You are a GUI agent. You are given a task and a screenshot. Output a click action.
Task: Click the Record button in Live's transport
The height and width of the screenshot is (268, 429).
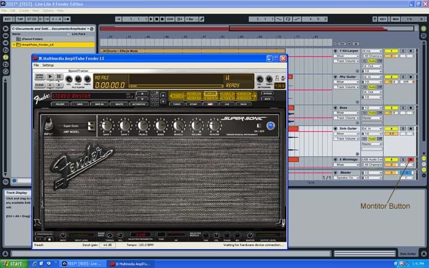tap(162, 19)
